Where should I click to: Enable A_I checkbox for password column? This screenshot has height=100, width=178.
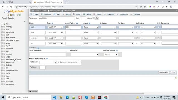pyautogui.click(x=159, y=38)
